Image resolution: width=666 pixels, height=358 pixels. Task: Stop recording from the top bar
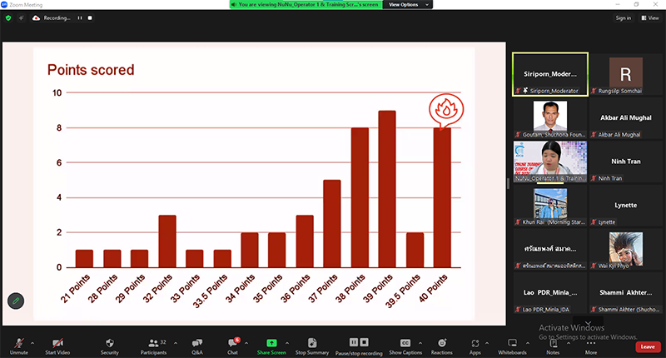90,17
